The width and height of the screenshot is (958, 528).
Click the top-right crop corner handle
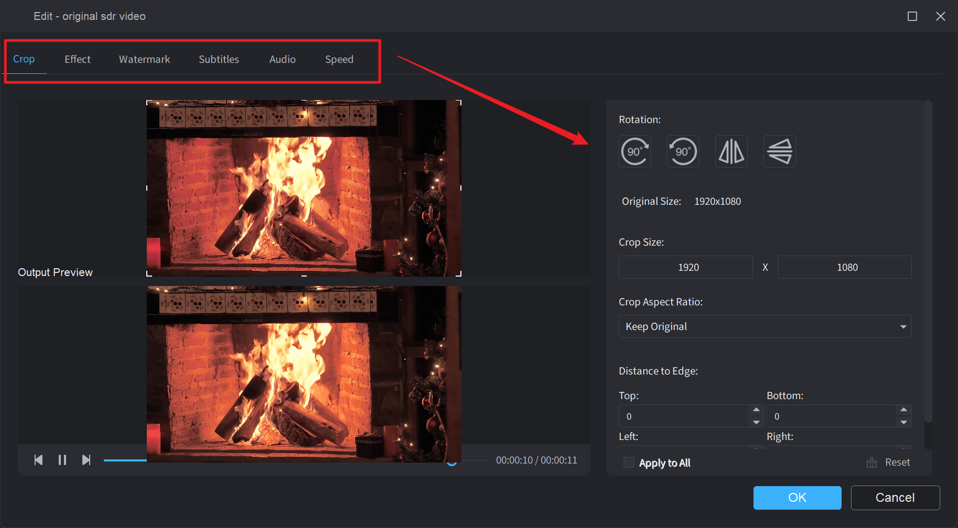460,102
